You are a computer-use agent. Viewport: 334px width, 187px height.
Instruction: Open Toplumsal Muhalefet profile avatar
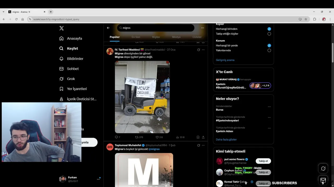pyautogui.click(x=110, y=147)
